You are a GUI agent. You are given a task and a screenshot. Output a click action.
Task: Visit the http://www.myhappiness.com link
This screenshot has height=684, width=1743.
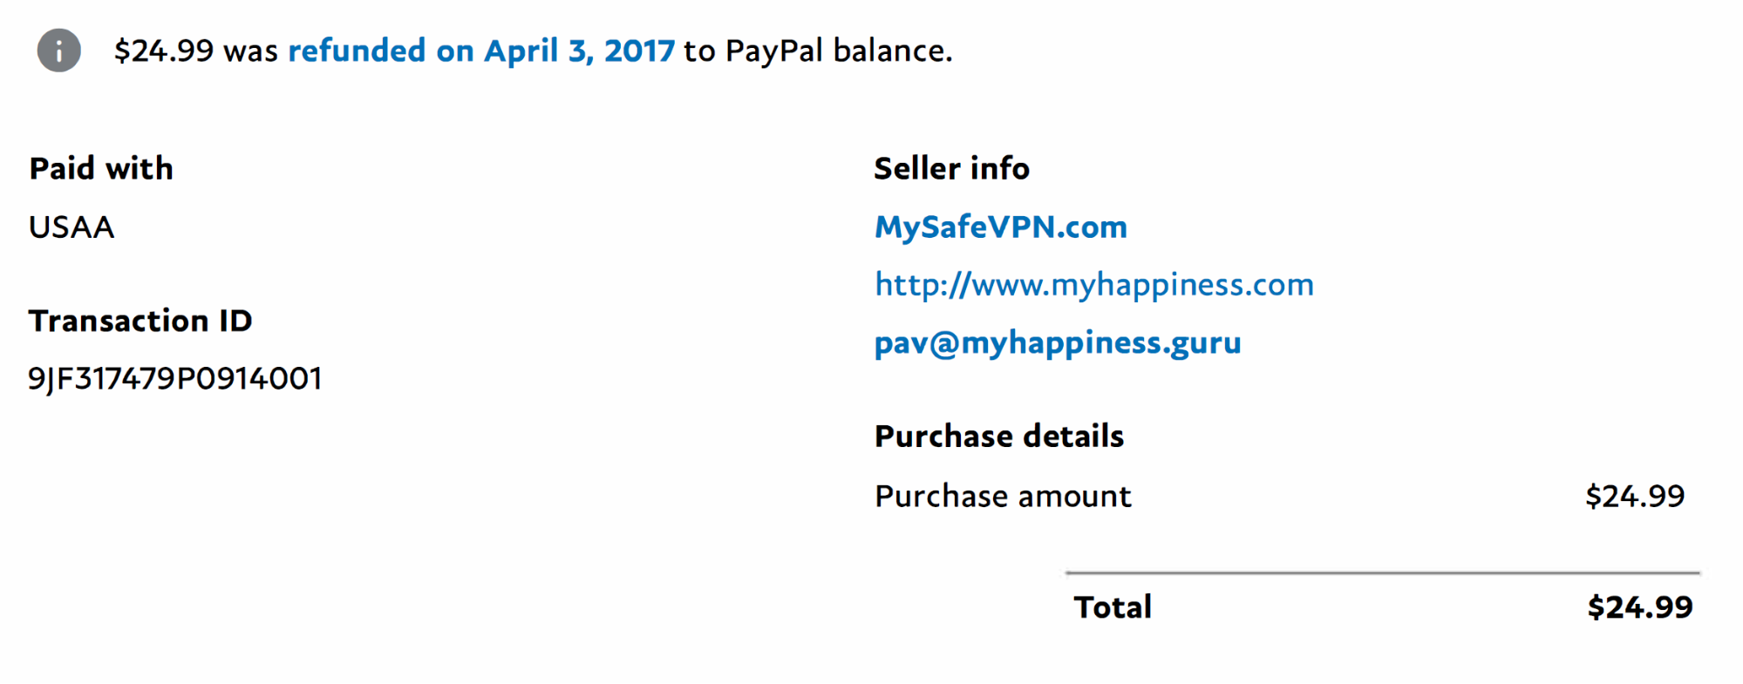point(1094,285)
